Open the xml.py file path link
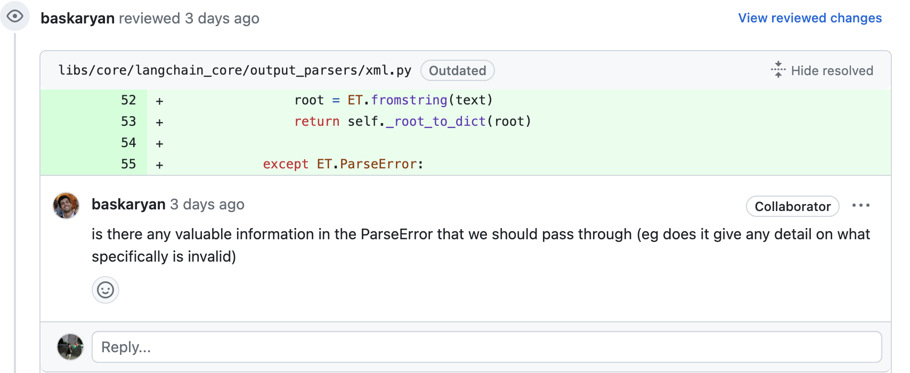The width and height of the screenshot is (910, 373). [x=235, y=70]
